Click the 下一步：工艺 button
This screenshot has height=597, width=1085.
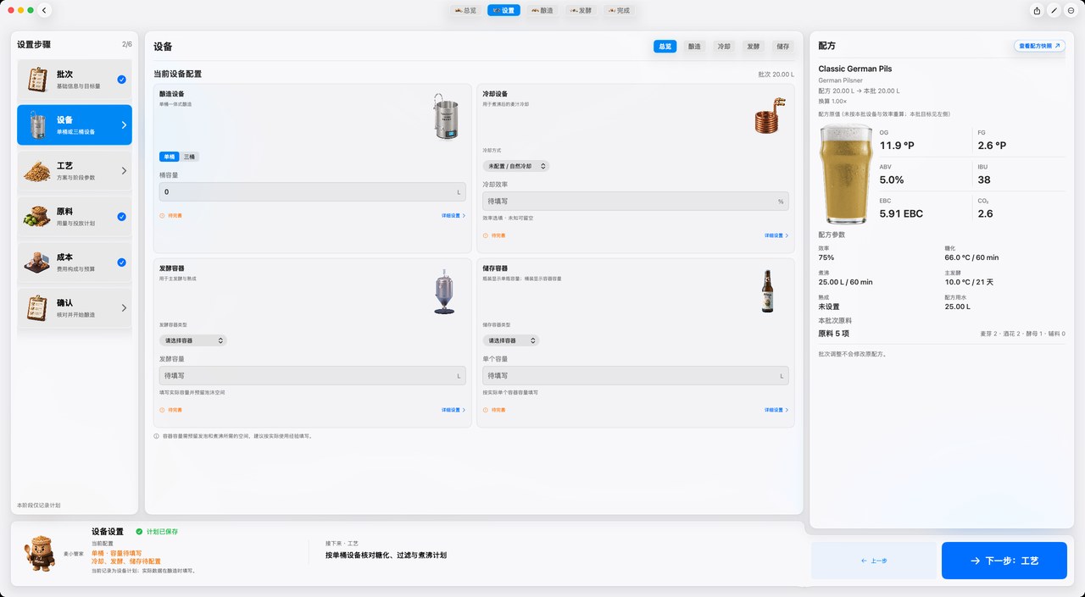coord(1004,561)
